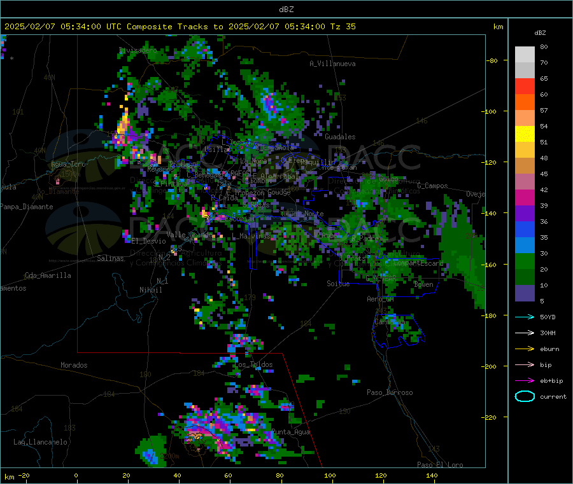Click the Soitue map label

pos(339,284)
